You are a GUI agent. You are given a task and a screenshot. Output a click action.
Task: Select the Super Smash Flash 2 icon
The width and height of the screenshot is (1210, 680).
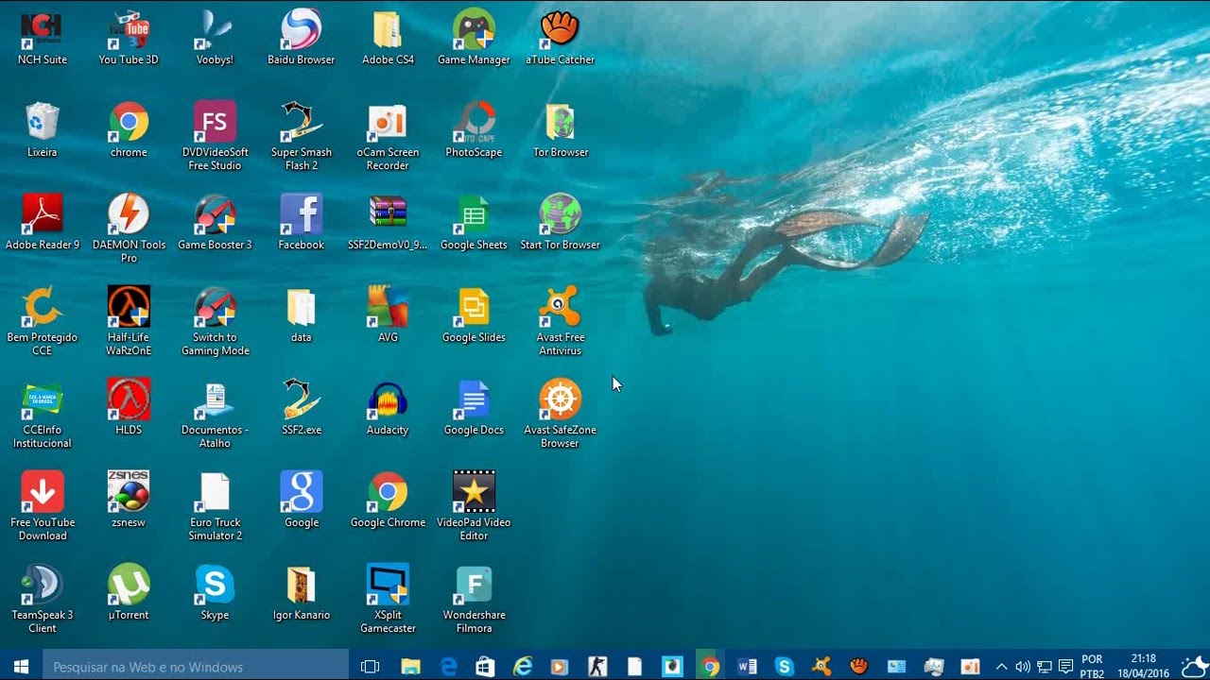pyautogui.click(x=302, y=137)
